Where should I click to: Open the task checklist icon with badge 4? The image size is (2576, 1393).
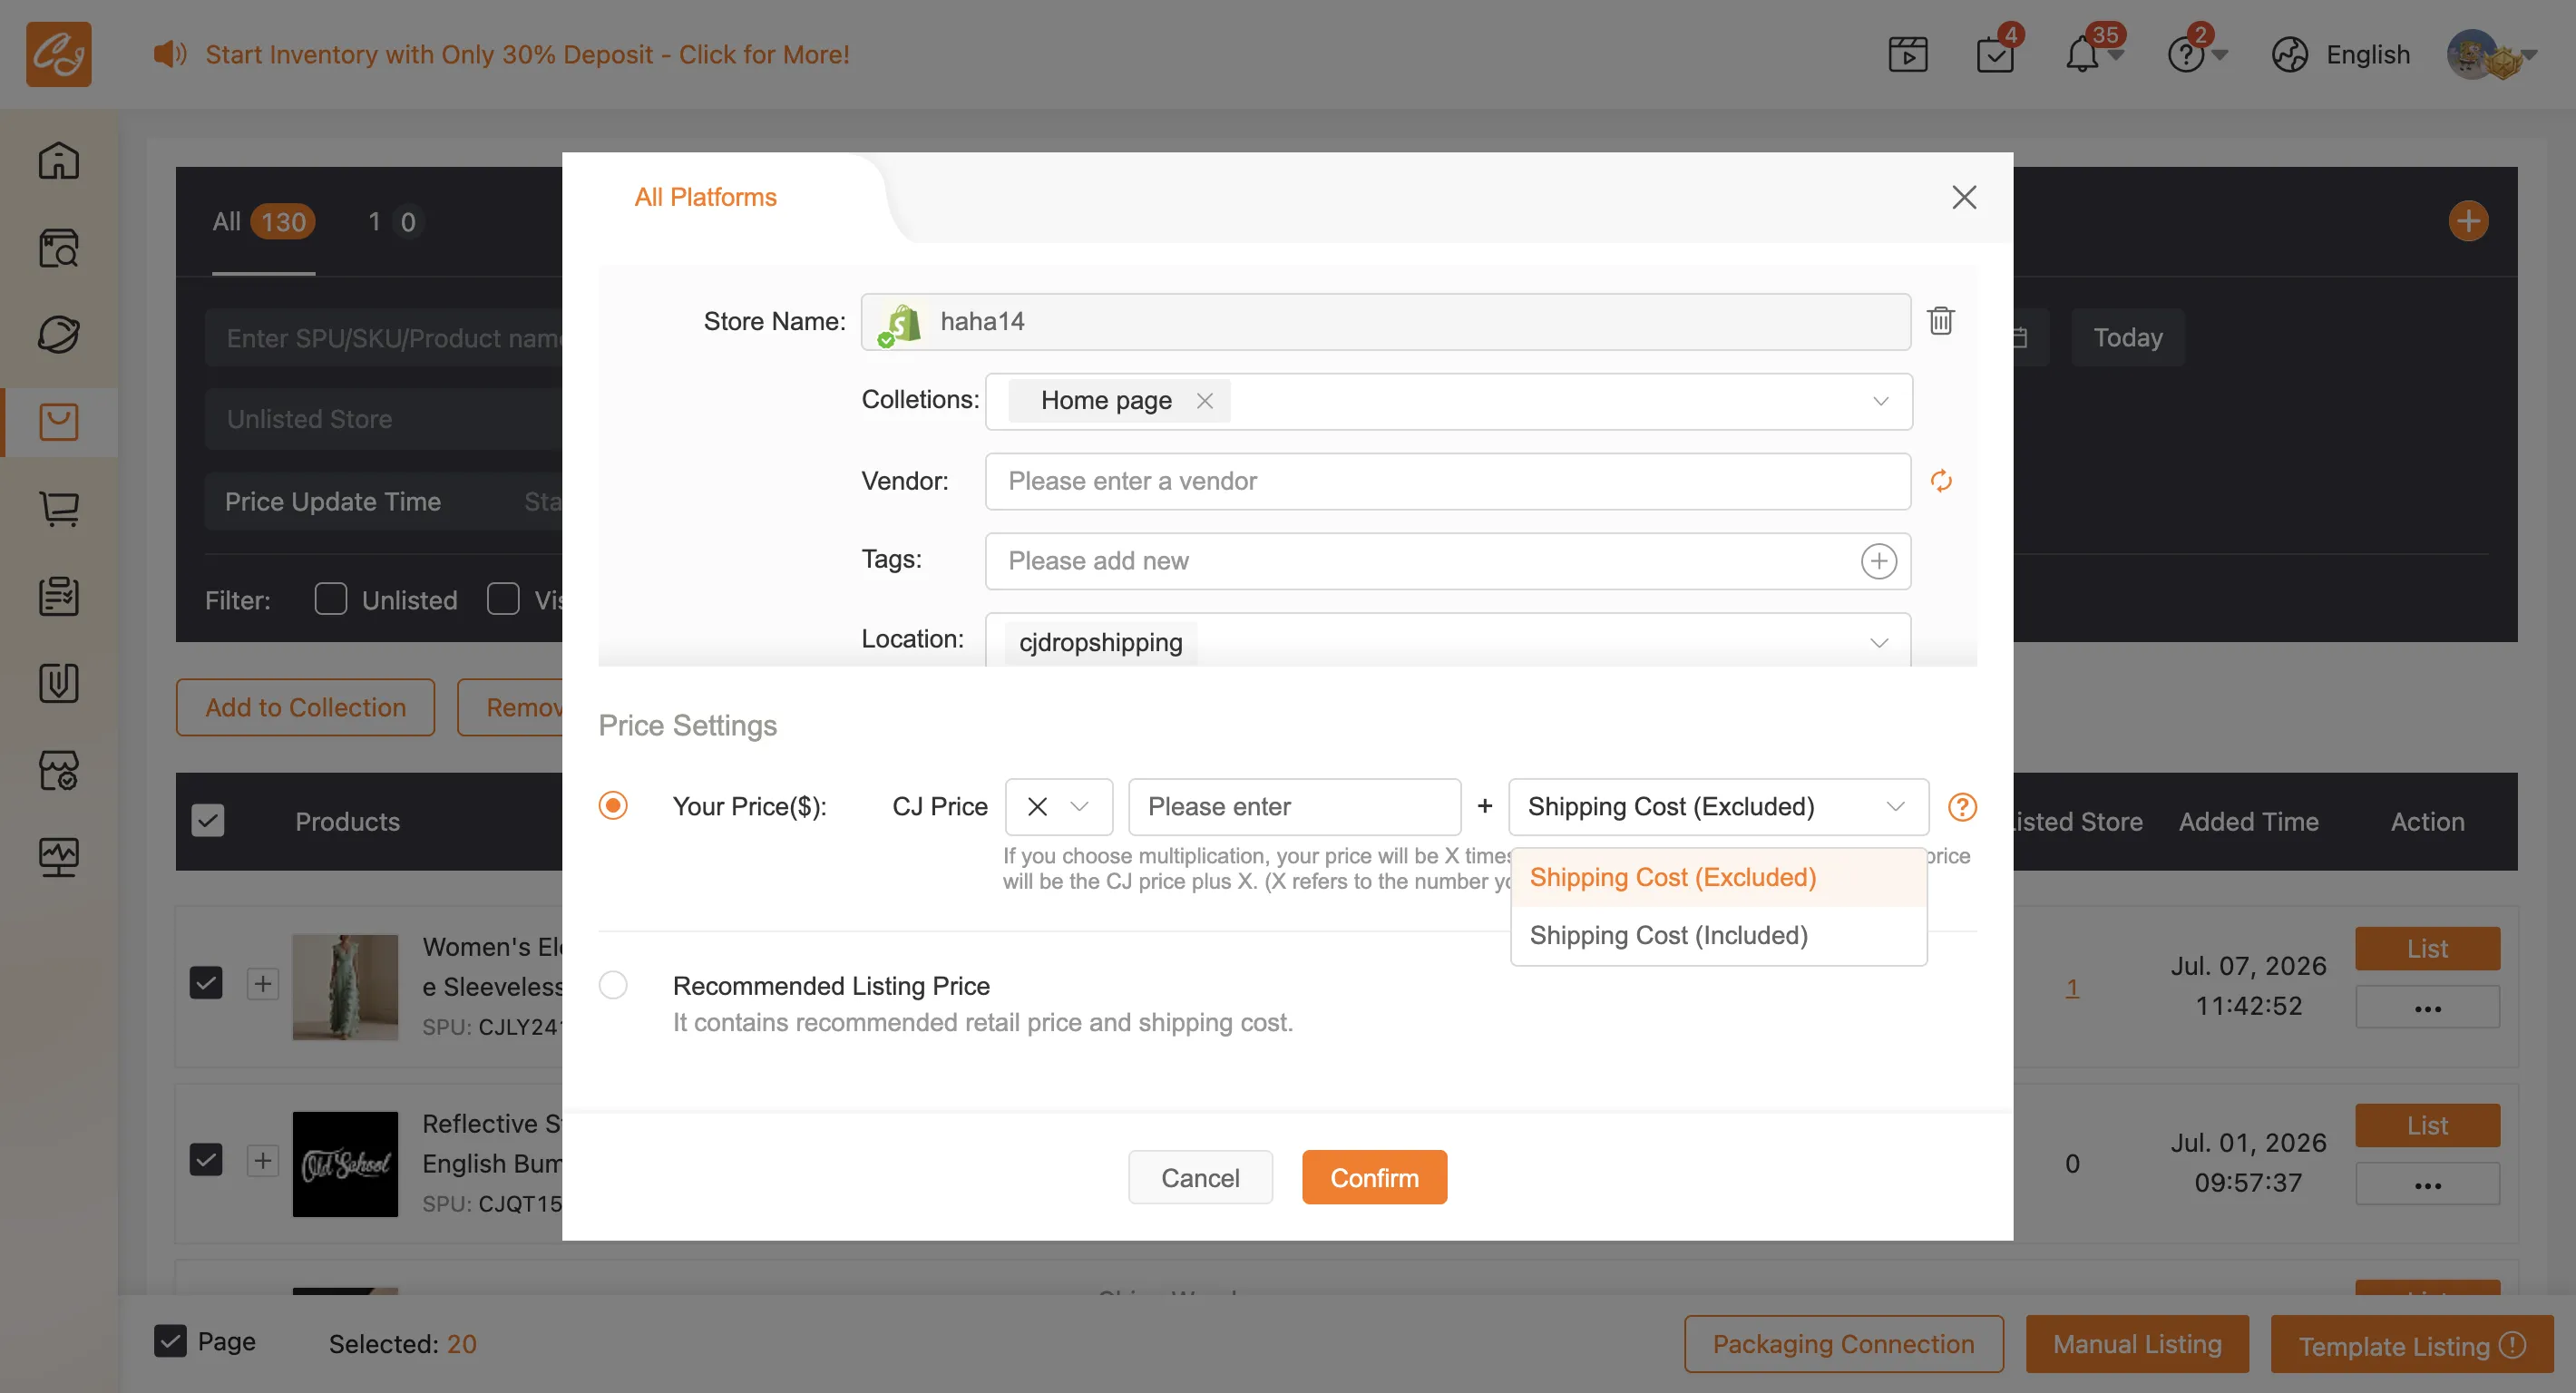pyautogui.click(x=1995, y=54)
